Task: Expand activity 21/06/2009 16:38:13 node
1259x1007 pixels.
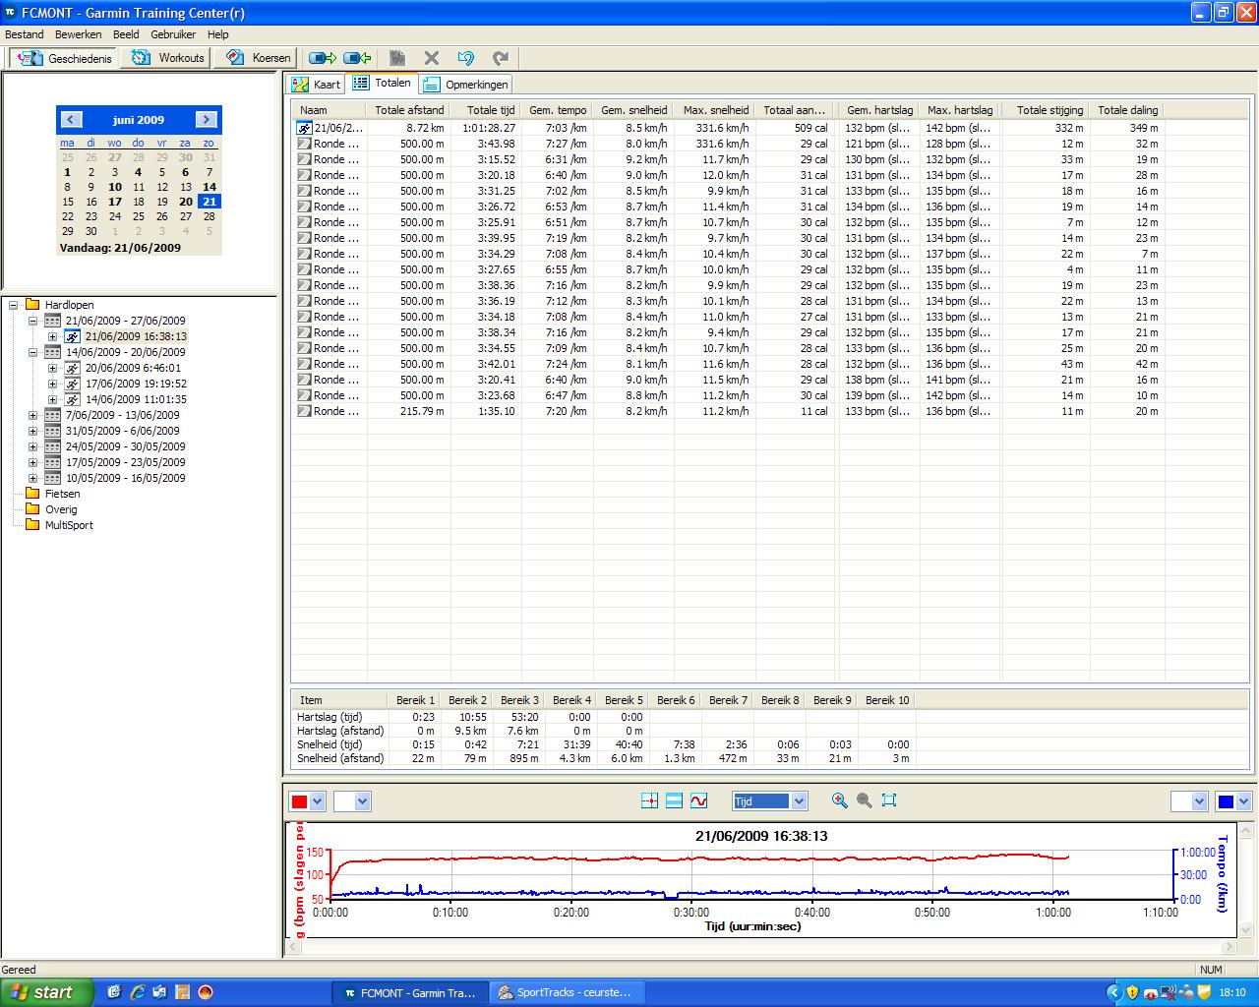Action: (x=52, y=336)
